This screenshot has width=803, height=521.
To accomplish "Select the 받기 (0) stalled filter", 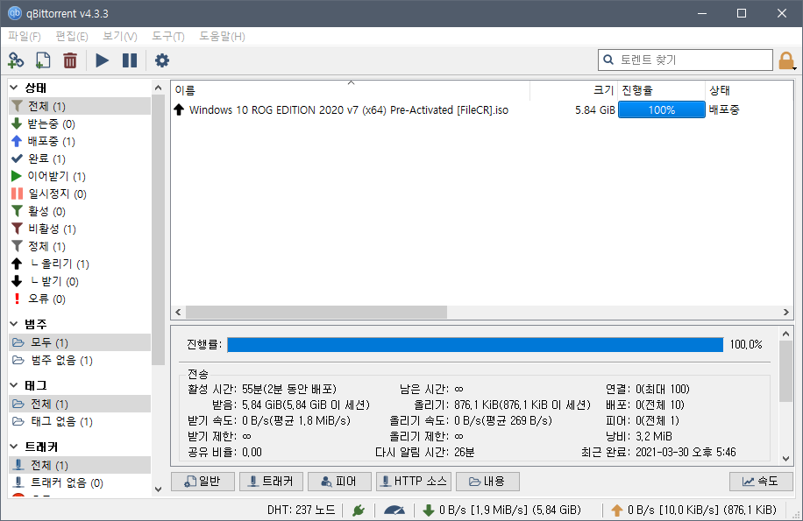I will click(80, 281).
